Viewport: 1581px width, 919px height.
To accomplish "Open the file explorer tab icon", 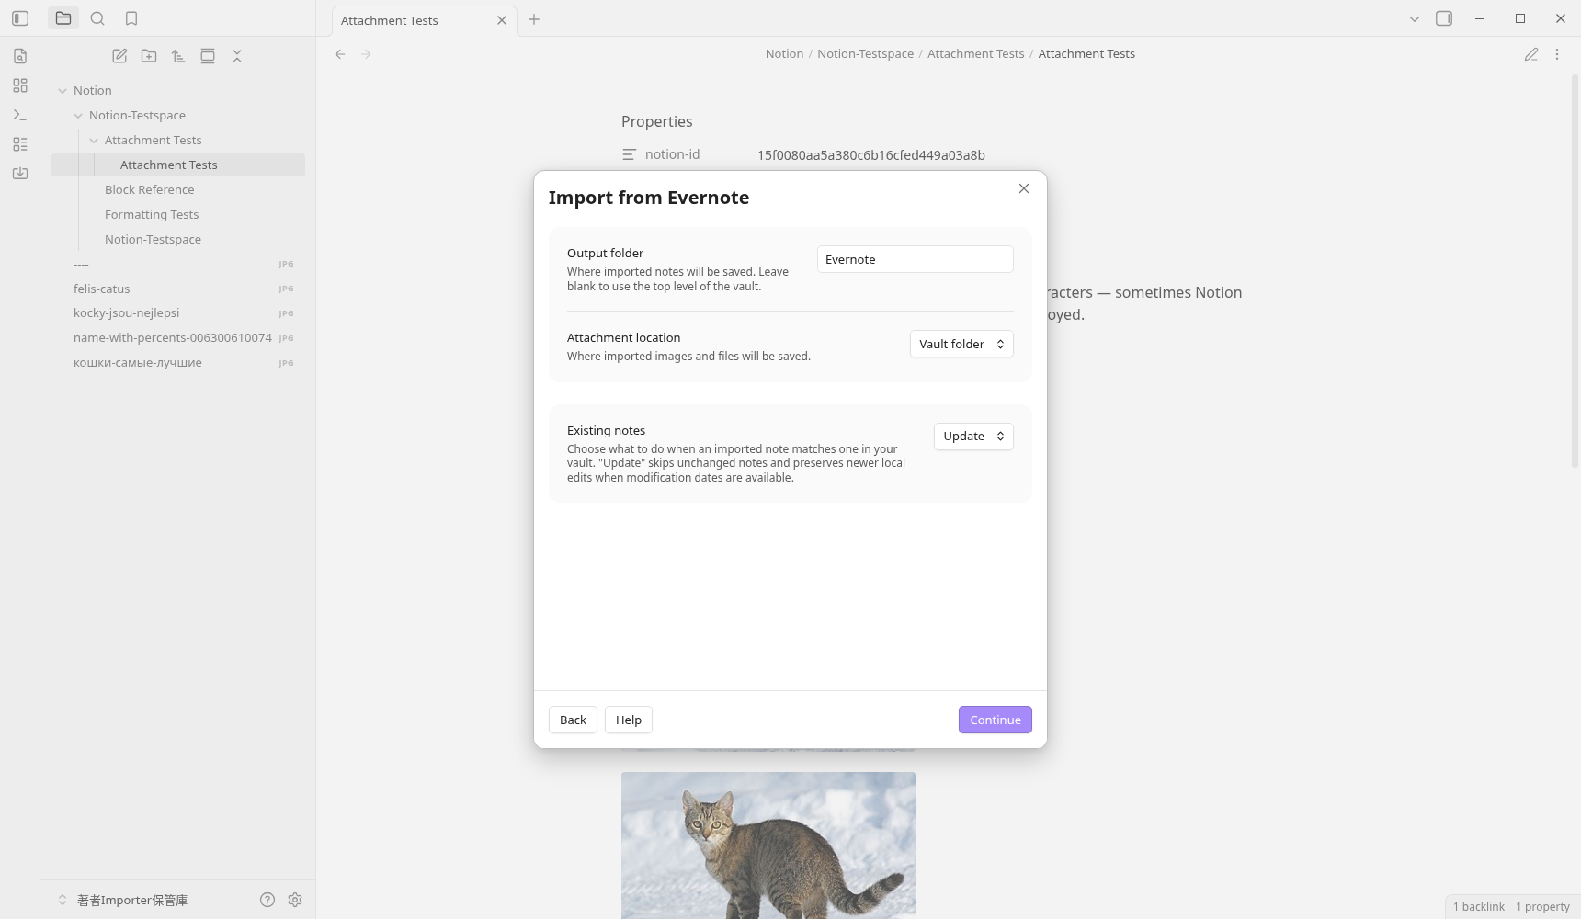I will point(63,18).
